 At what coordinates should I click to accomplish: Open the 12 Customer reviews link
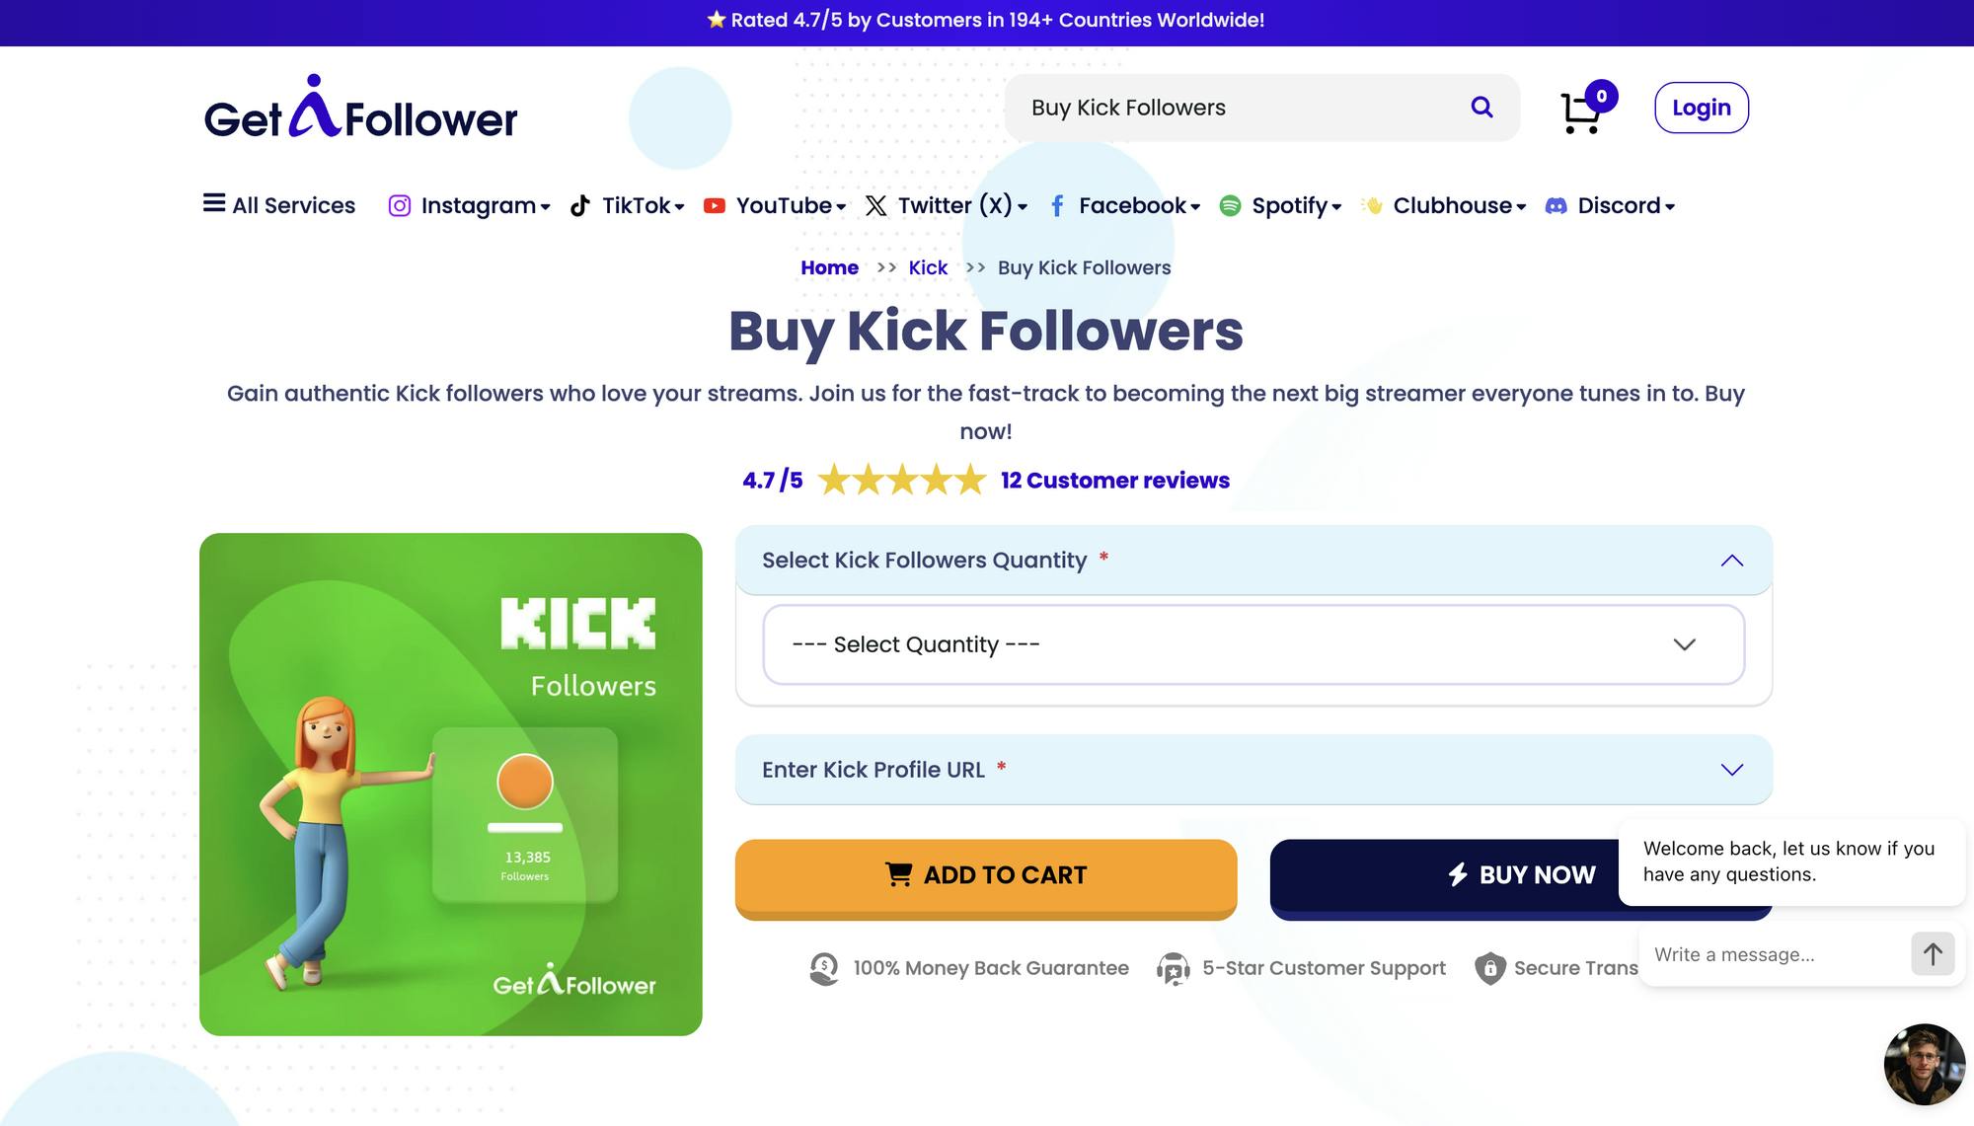point(1115,481)
